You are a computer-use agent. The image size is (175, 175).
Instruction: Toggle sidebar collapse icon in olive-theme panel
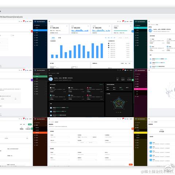pos(149,119)
